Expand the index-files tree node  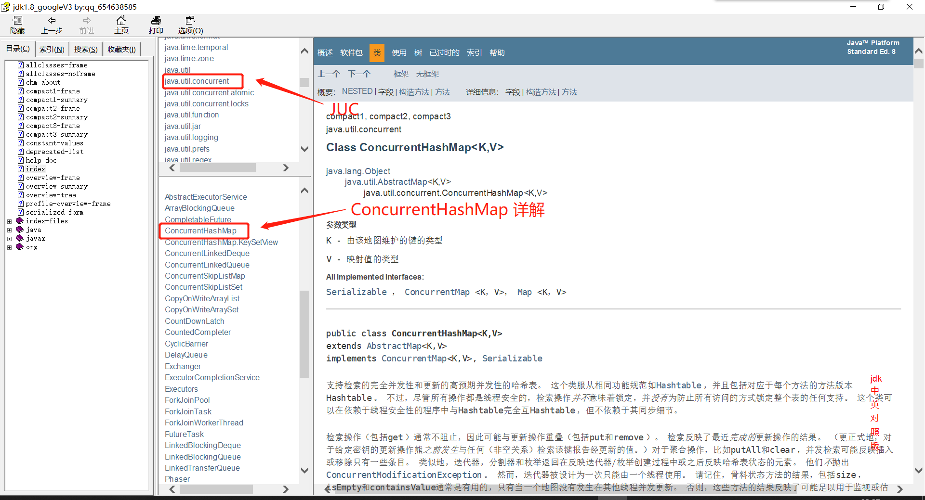tap(9, 221)
